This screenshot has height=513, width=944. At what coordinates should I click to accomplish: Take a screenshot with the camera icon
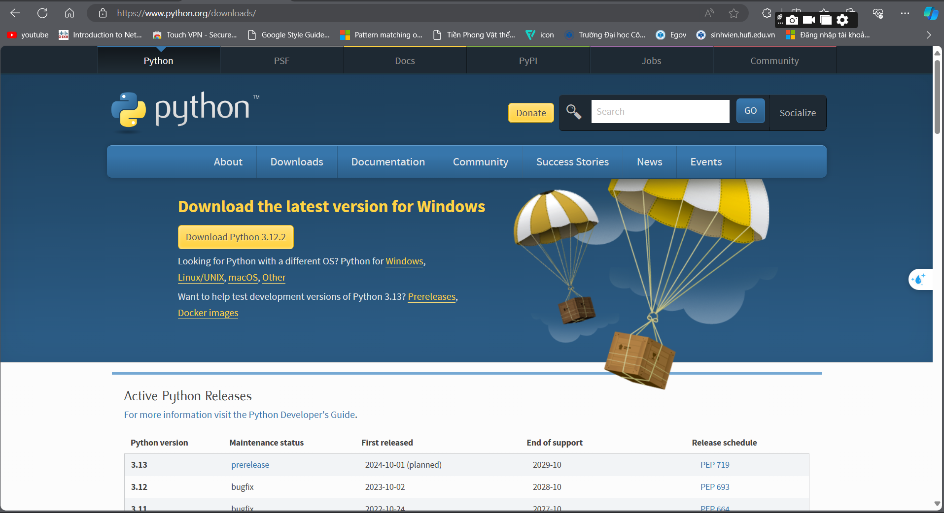[x=792, y=20]
